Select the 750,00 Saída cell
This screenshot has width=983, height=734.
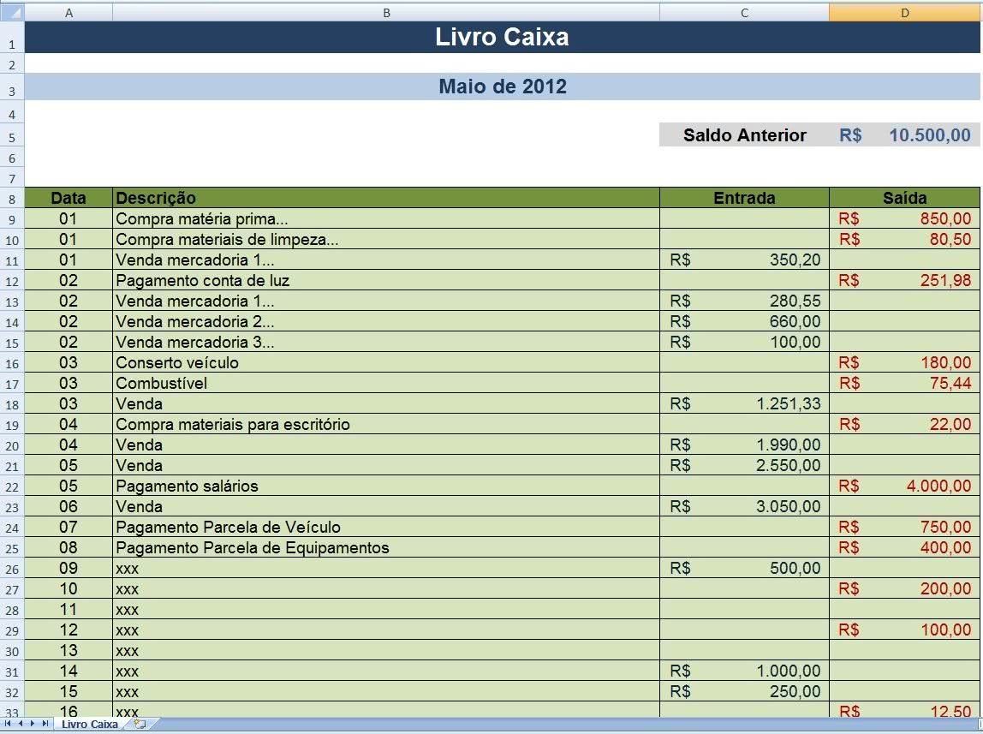tap(904, 527)
